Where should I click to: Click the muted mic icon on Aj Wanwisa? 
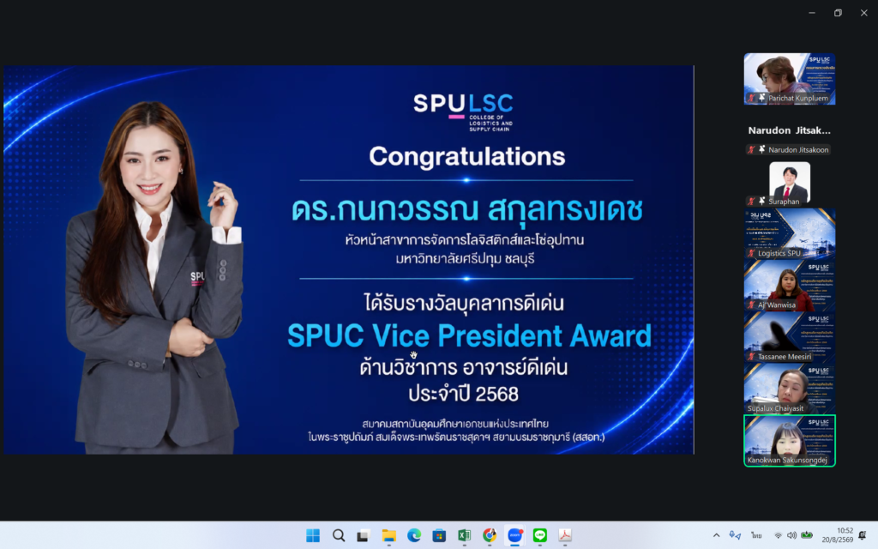(751, 305)
